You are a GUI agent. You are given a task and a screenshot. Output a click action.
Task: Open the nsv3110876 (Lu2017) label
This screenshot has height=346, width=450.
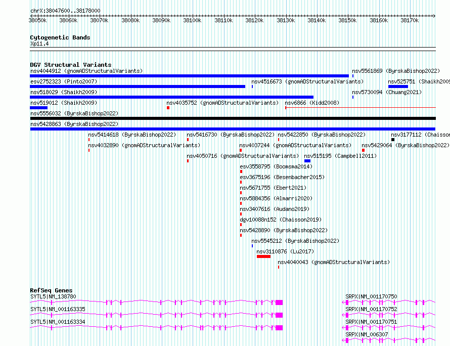click(285, 251)
